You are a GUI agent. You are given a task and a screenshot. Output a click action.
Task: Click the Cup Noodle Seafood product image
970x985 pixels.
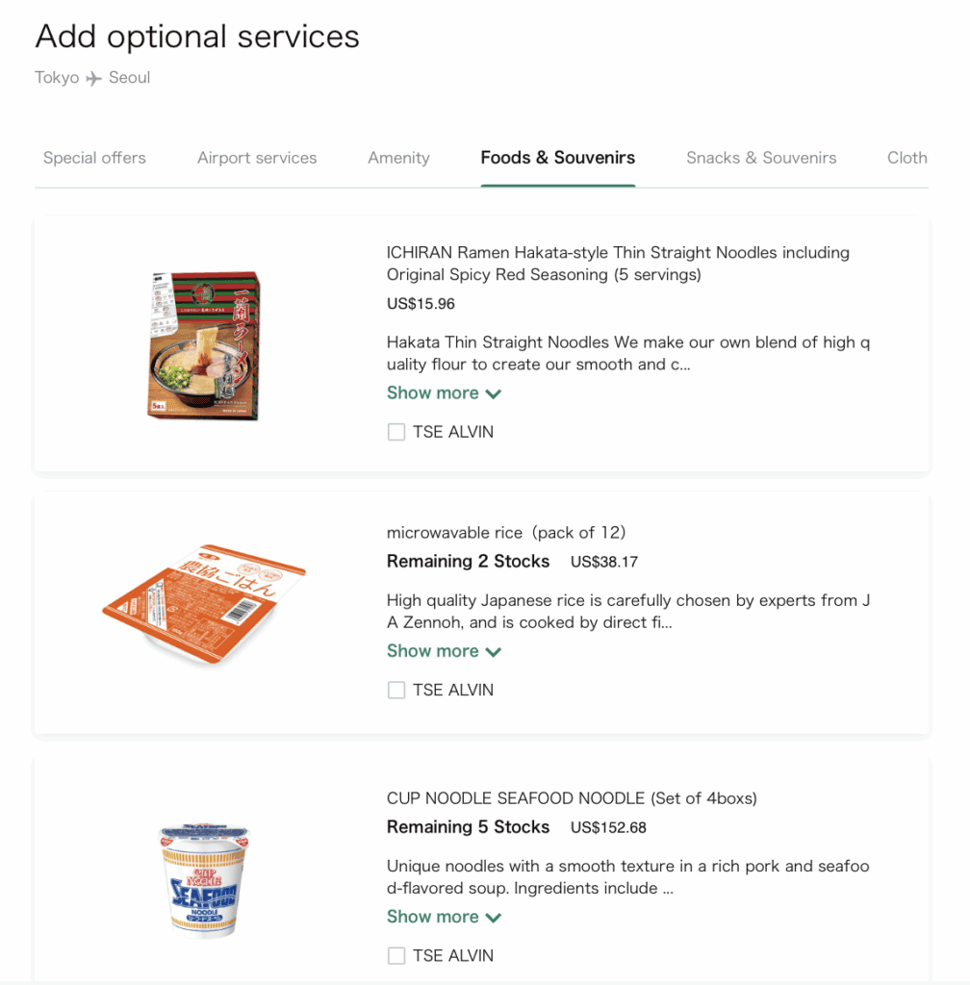tap(203, 879)
